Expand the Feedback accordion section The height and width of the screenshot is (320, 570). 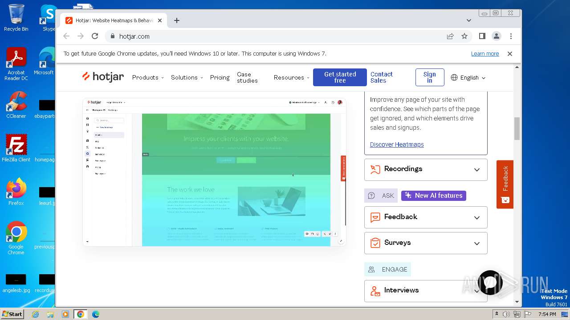426,217
